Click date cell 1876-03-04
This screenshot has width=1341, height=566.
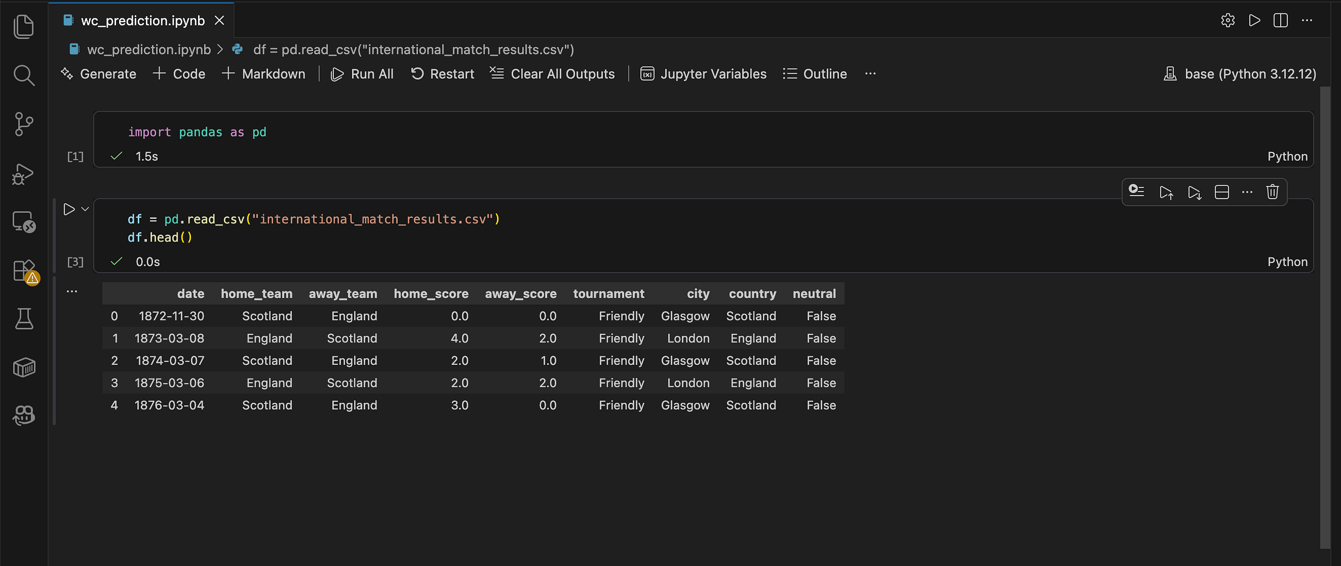pyautogui.click(x=169, y=405)
